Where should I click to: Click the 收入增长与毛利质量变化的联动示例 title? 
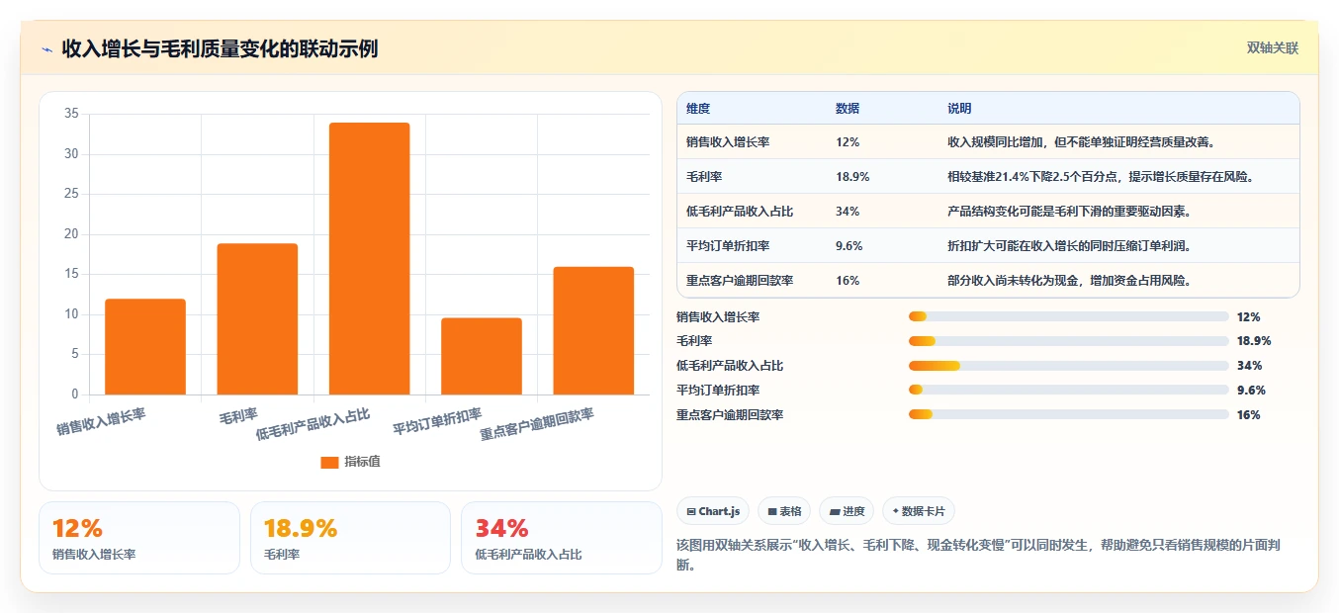pos(220,48)
